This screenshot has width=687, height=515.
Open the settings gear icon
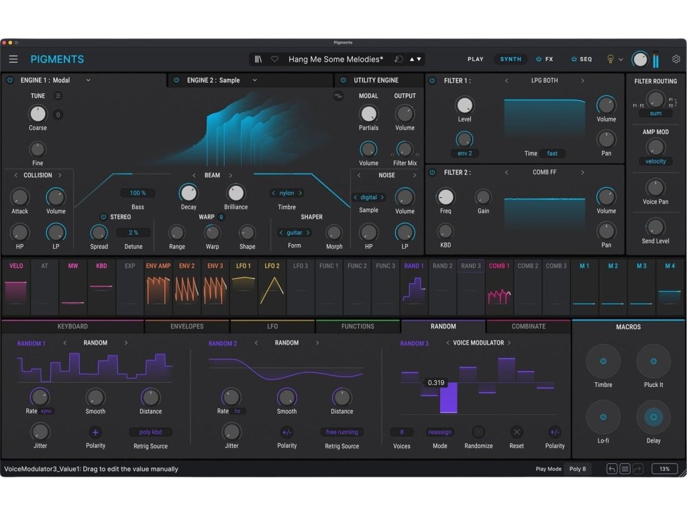click(676, 59)
